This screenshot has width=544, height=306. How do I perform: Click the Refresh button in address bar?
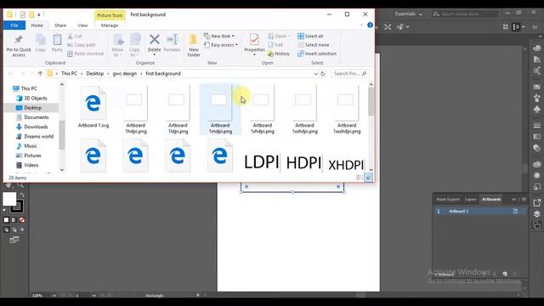(323, 74)
